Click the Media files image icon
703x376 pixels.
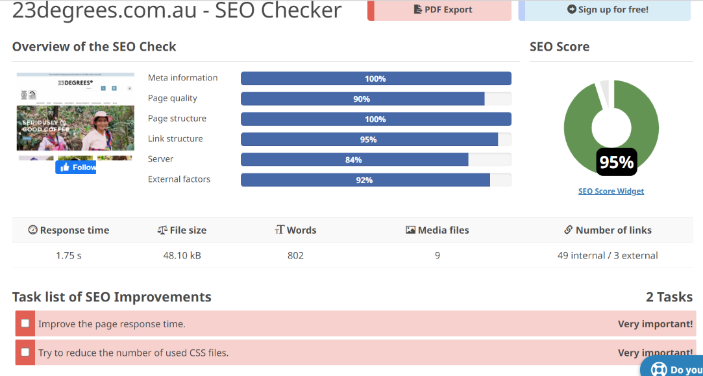coord(410,231)
